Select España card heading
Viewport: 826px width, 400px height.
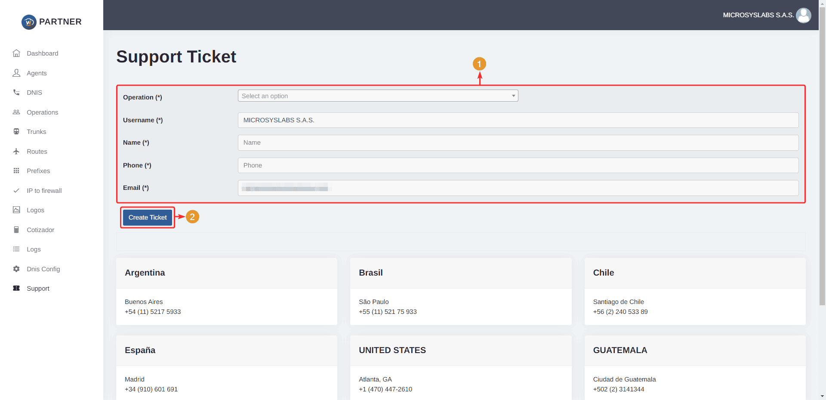coord(140,350)
